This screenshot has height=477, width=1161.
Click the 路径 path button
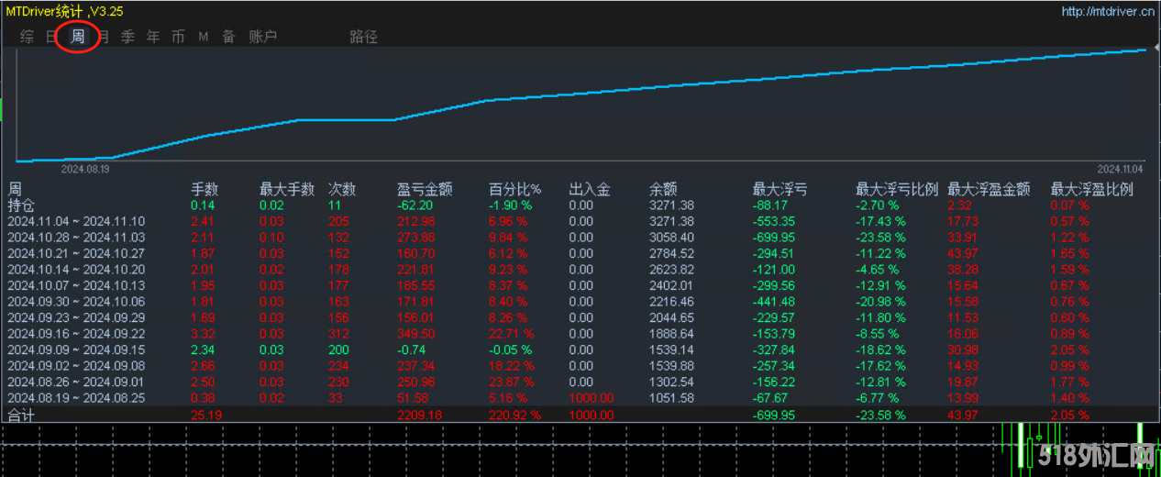(363, 37)
